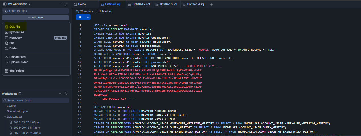Image resolution: width=361 pixels, height=136 pixels.
Task: Open the run options dropdown arrow
Action: (88, 17)
